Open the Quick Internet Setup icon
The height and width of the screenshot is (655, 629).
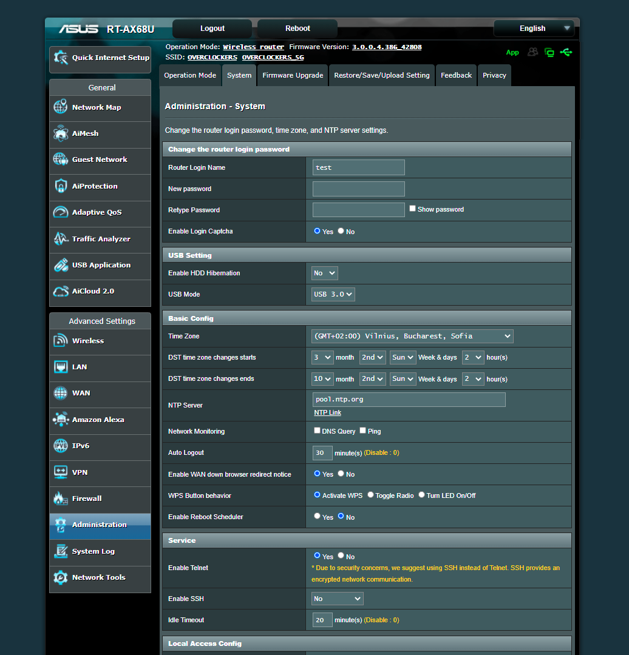pyautogui.click(x=61, y=58)
